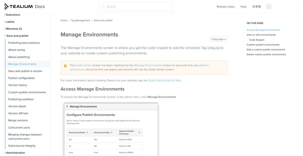Jump to Add a custom publish environment
Screen dimensions: 303x156
pos(266,50)
